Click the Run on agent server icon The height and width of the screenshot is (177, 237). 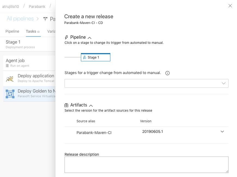click(7, 66)
